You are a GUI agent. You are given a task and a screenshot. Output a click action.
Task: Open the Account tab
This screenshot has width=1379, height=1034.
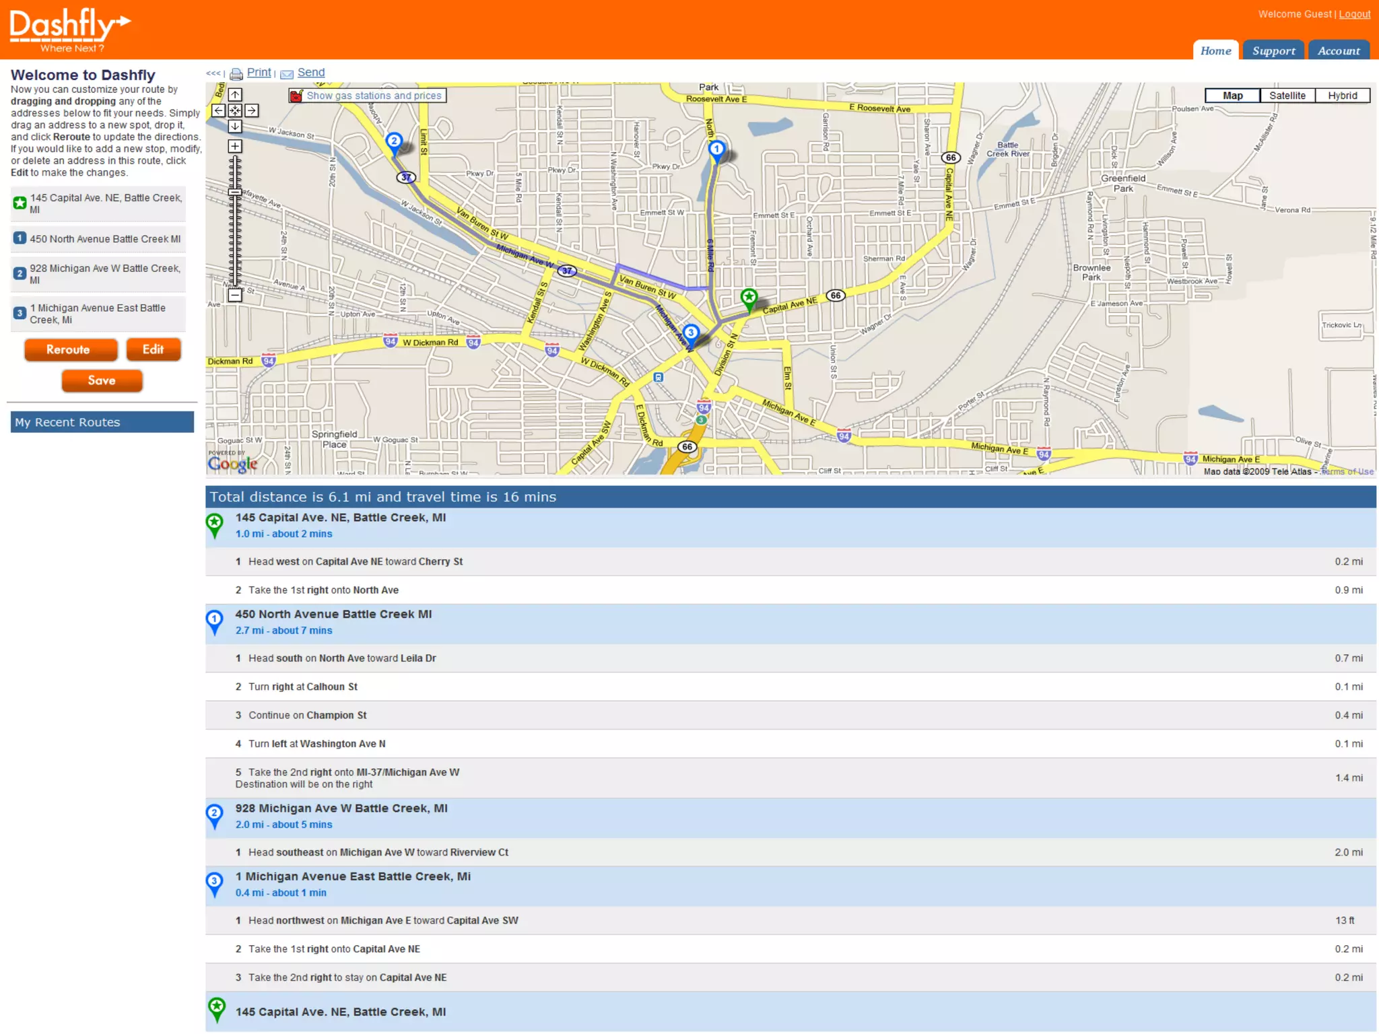click(x=1338, y=50)
